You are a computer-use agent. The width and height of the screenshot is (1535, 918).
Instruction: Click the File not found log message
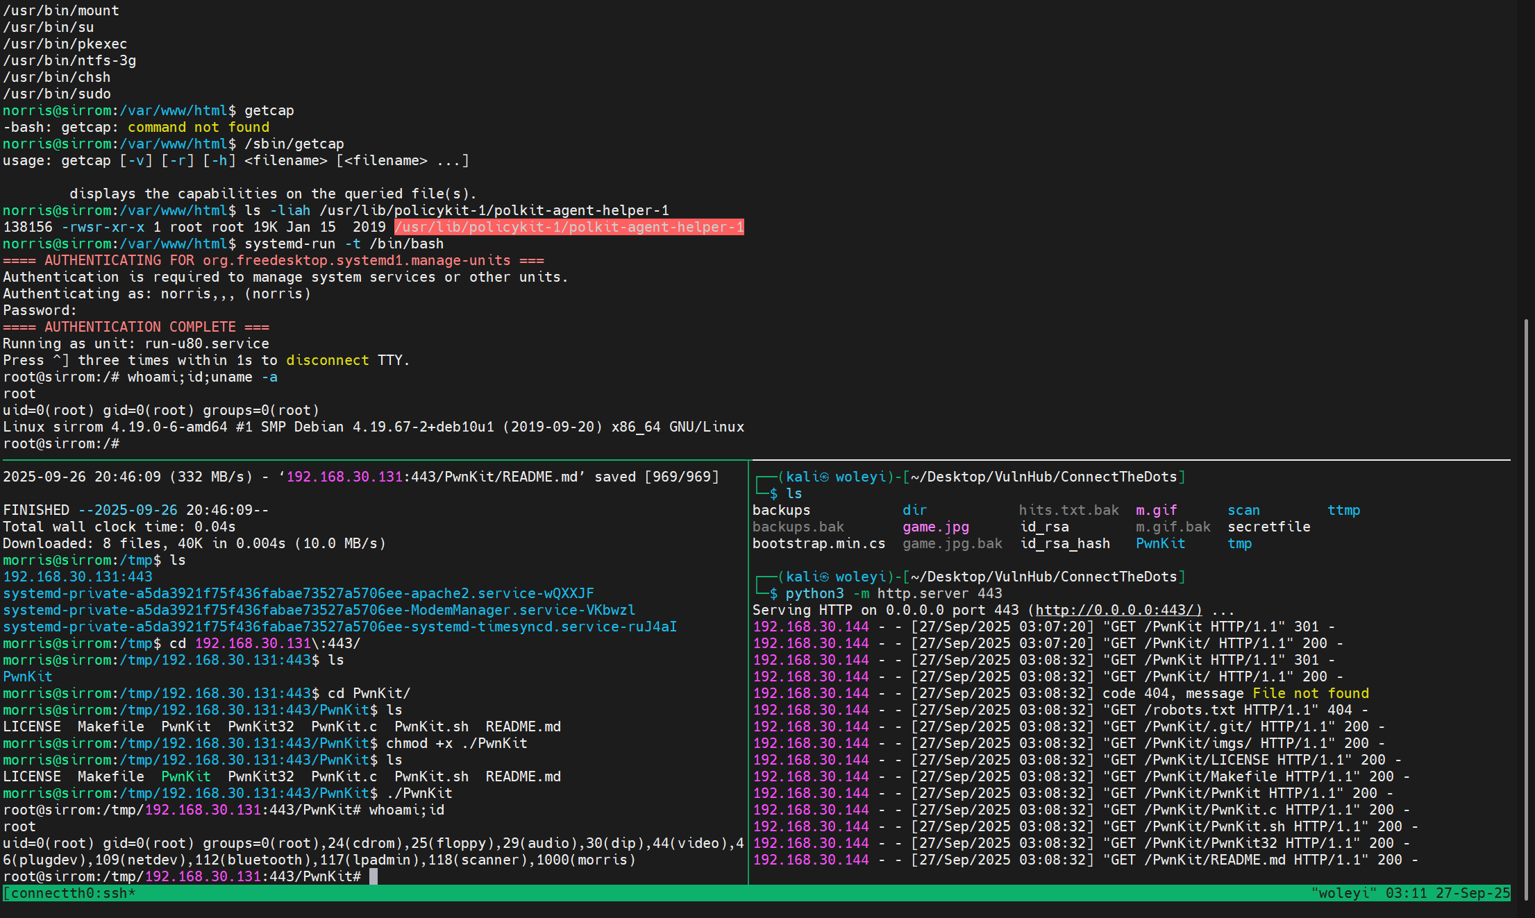pyautogui.click(x=1310, y=693)
